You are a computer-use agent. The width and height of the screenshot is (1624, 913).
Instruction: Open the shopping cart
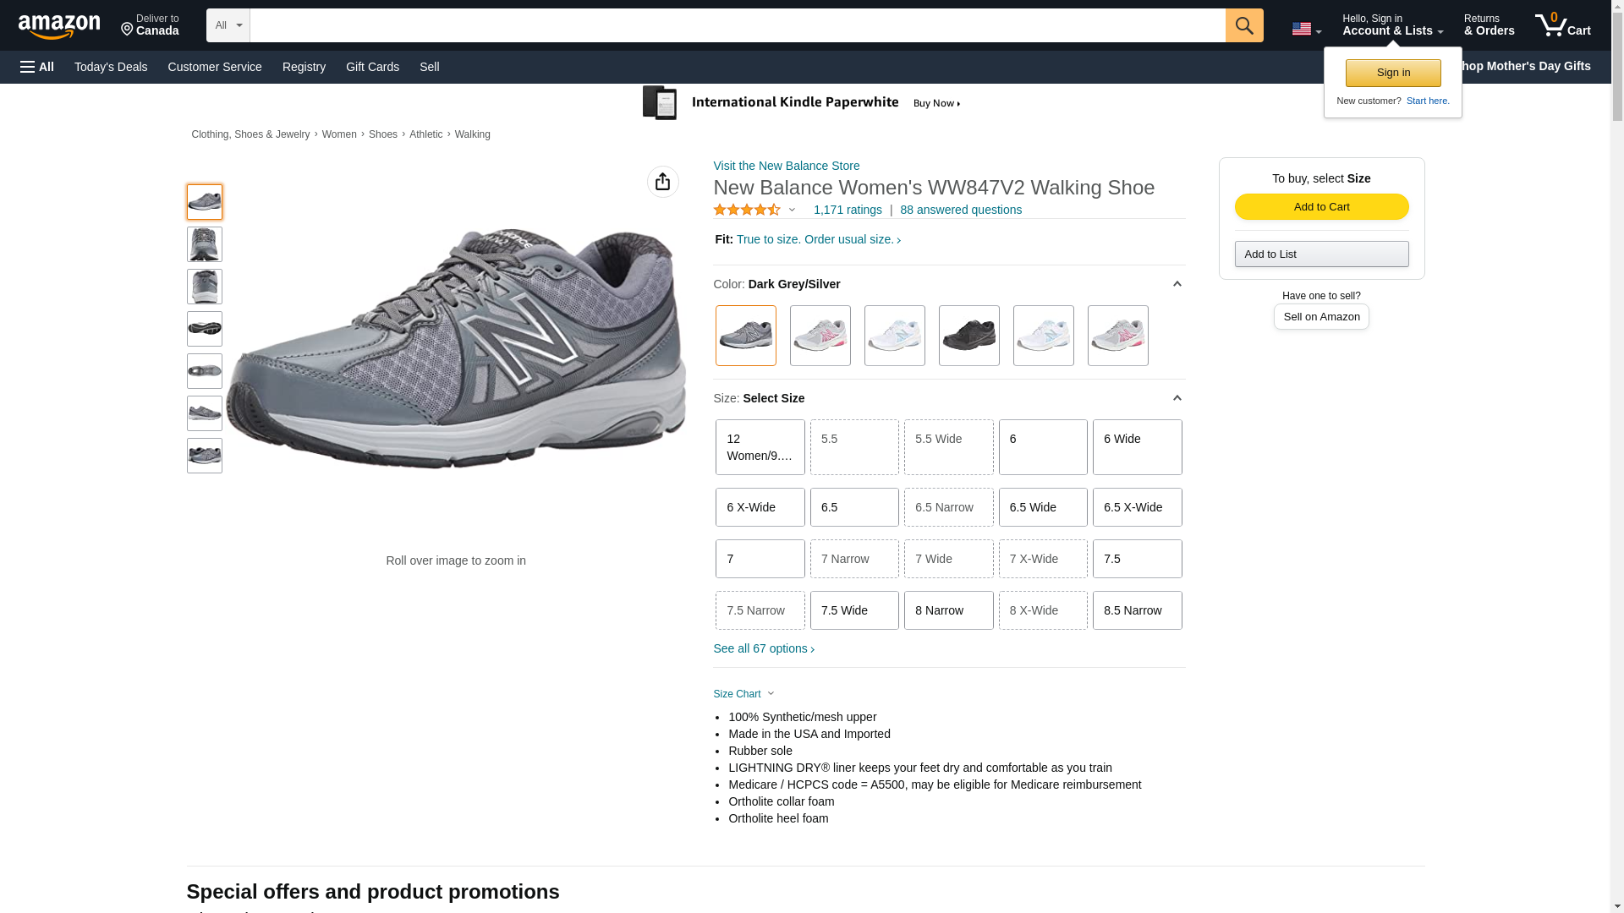[x=1562, y=25]
